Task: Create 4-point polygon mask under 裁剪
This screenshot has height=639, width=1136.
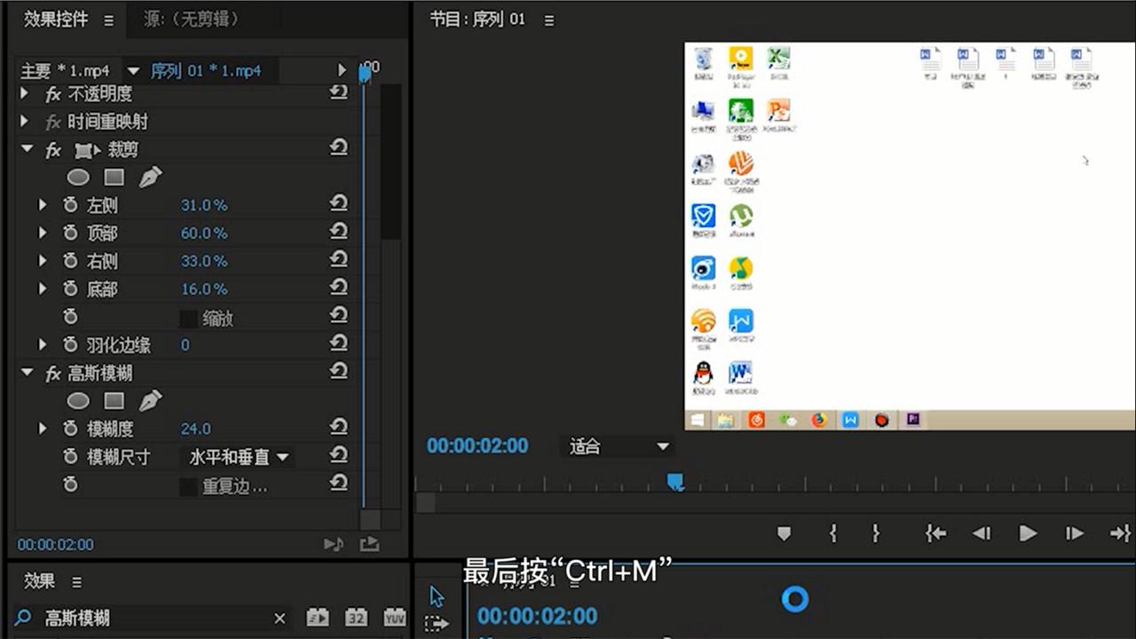Action: [x=114, y=177]
